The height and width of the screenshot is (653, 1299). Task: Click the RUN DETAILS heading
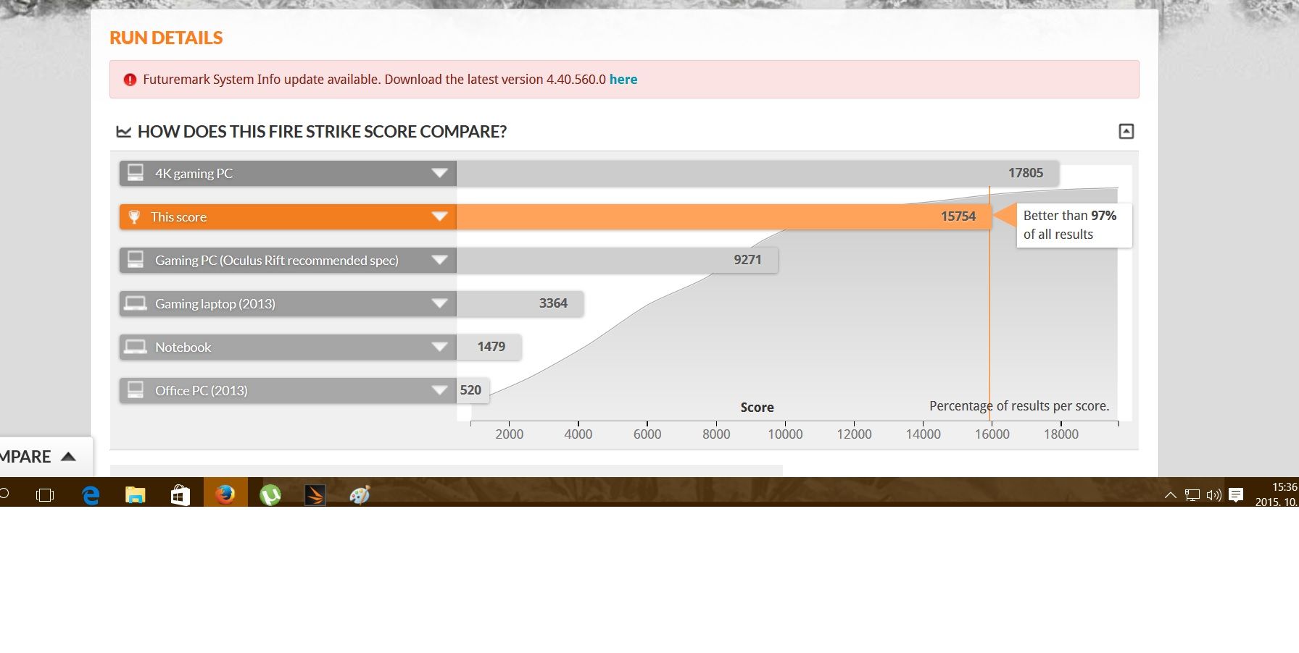pos(166,38)
